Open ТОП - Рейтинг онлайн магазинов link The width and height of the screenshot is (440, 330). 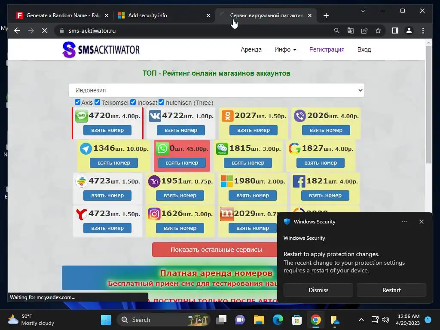coord(217,73)
